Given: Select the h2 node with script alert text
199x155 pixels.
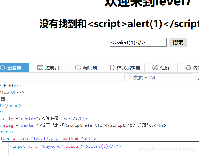Looking at the screenshot, I should pos(83,125).
